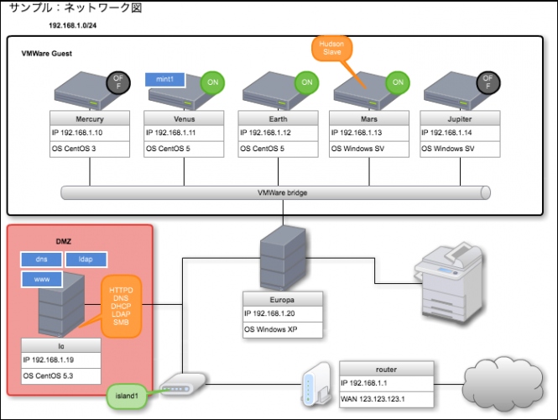Click the Earth table header
Screen dimensions: 558x420
click(x=278, y=118)
